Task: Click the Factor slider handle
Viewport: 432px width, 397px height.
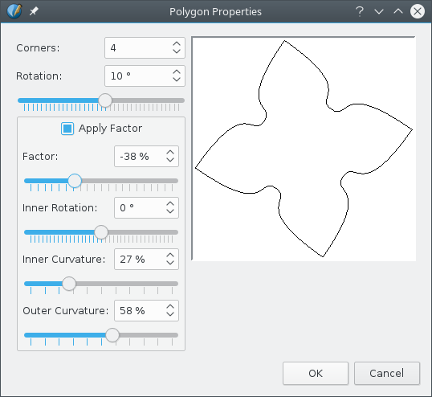Action: click(75, 181)
